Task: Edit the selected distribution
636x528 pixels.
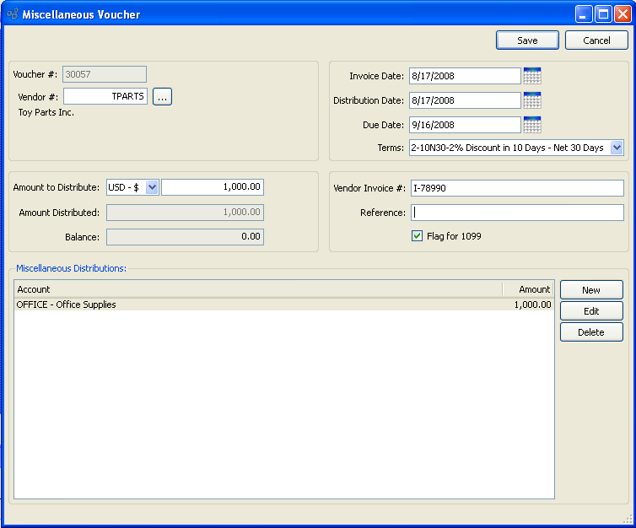Action: click(591, 311)
